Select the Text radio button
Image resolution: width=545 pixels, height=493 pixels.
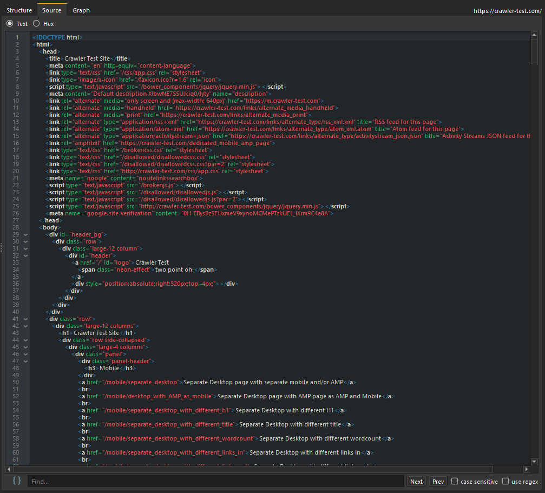[10, 24]
